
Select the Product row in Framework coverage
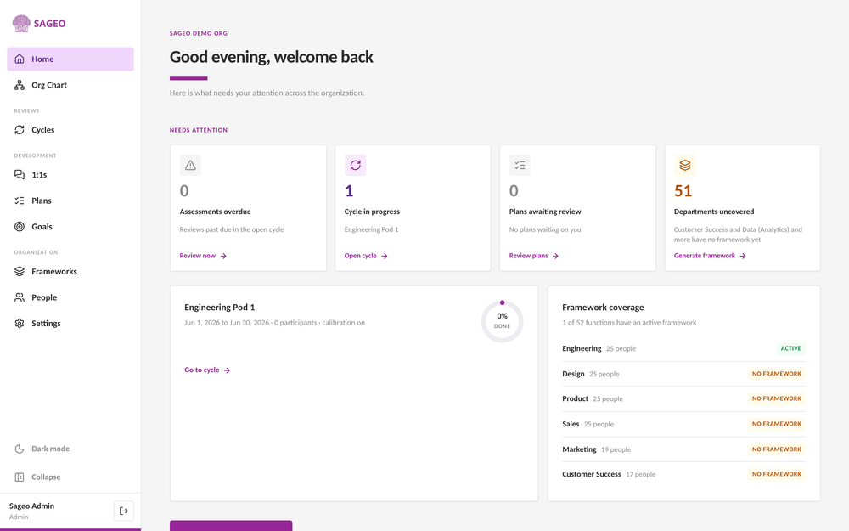(683, 398)
